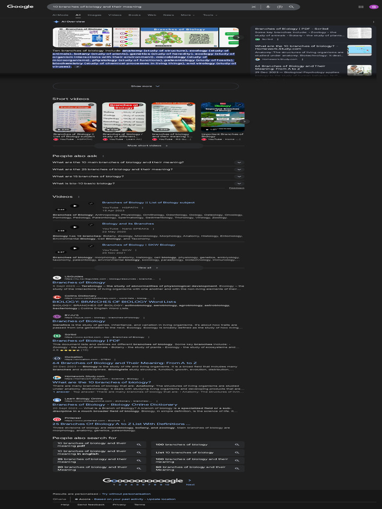Switch to AI Mode tab
This screenshot has width=382, height=509.
(61, 15)
